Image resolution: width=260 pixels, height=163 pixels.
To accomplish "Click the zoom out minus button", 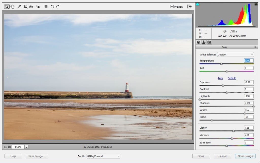I will [6, 147].
